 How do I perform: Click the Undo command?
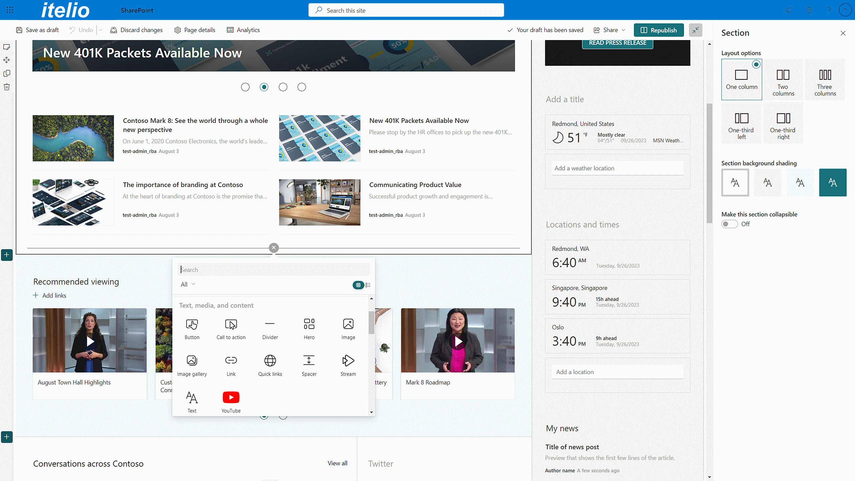click(81, 30)
